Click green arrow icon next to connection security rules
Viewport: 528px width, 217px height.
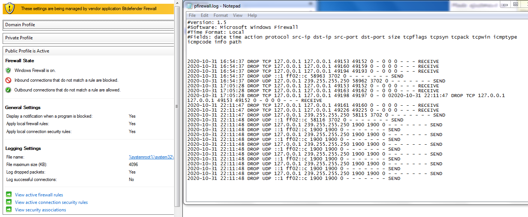pyautogui.click(x=9, y=202)
